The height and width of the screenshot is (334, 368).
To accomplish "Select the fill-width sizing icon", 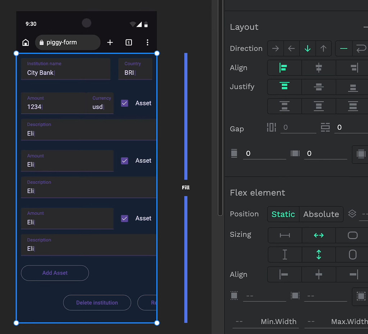I will [318, 235].
